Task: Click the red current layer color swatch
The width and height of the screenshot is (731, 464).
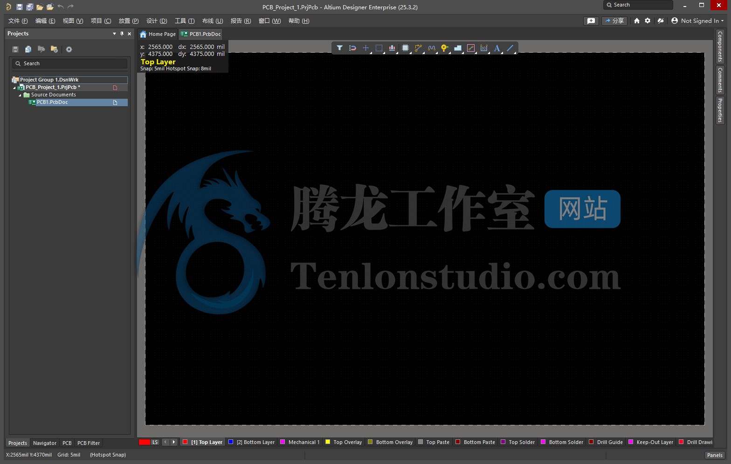Action: [x=145, y=442]
